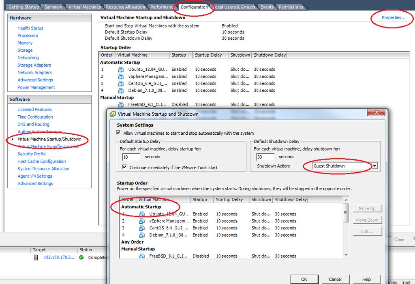Switch to the Getting Started tab
The image size is (415, 284).
coord(24,7)
